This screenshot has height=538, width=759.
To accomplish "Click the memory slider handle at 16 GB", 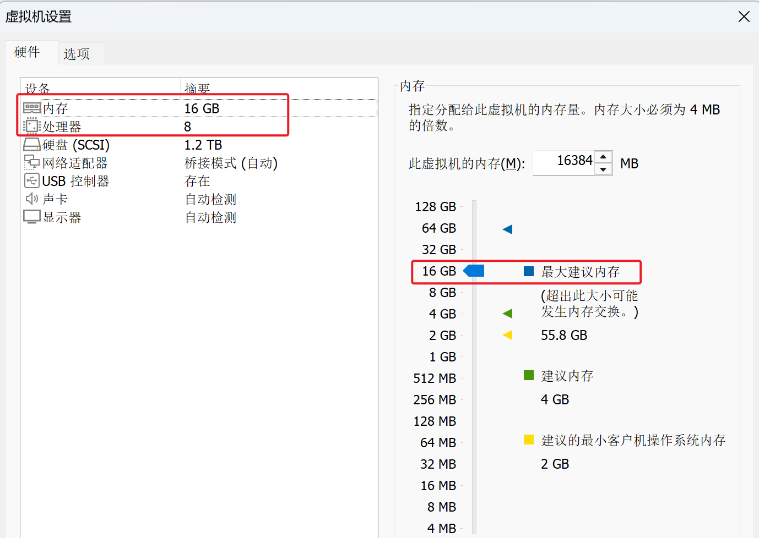I will (474, 271).
